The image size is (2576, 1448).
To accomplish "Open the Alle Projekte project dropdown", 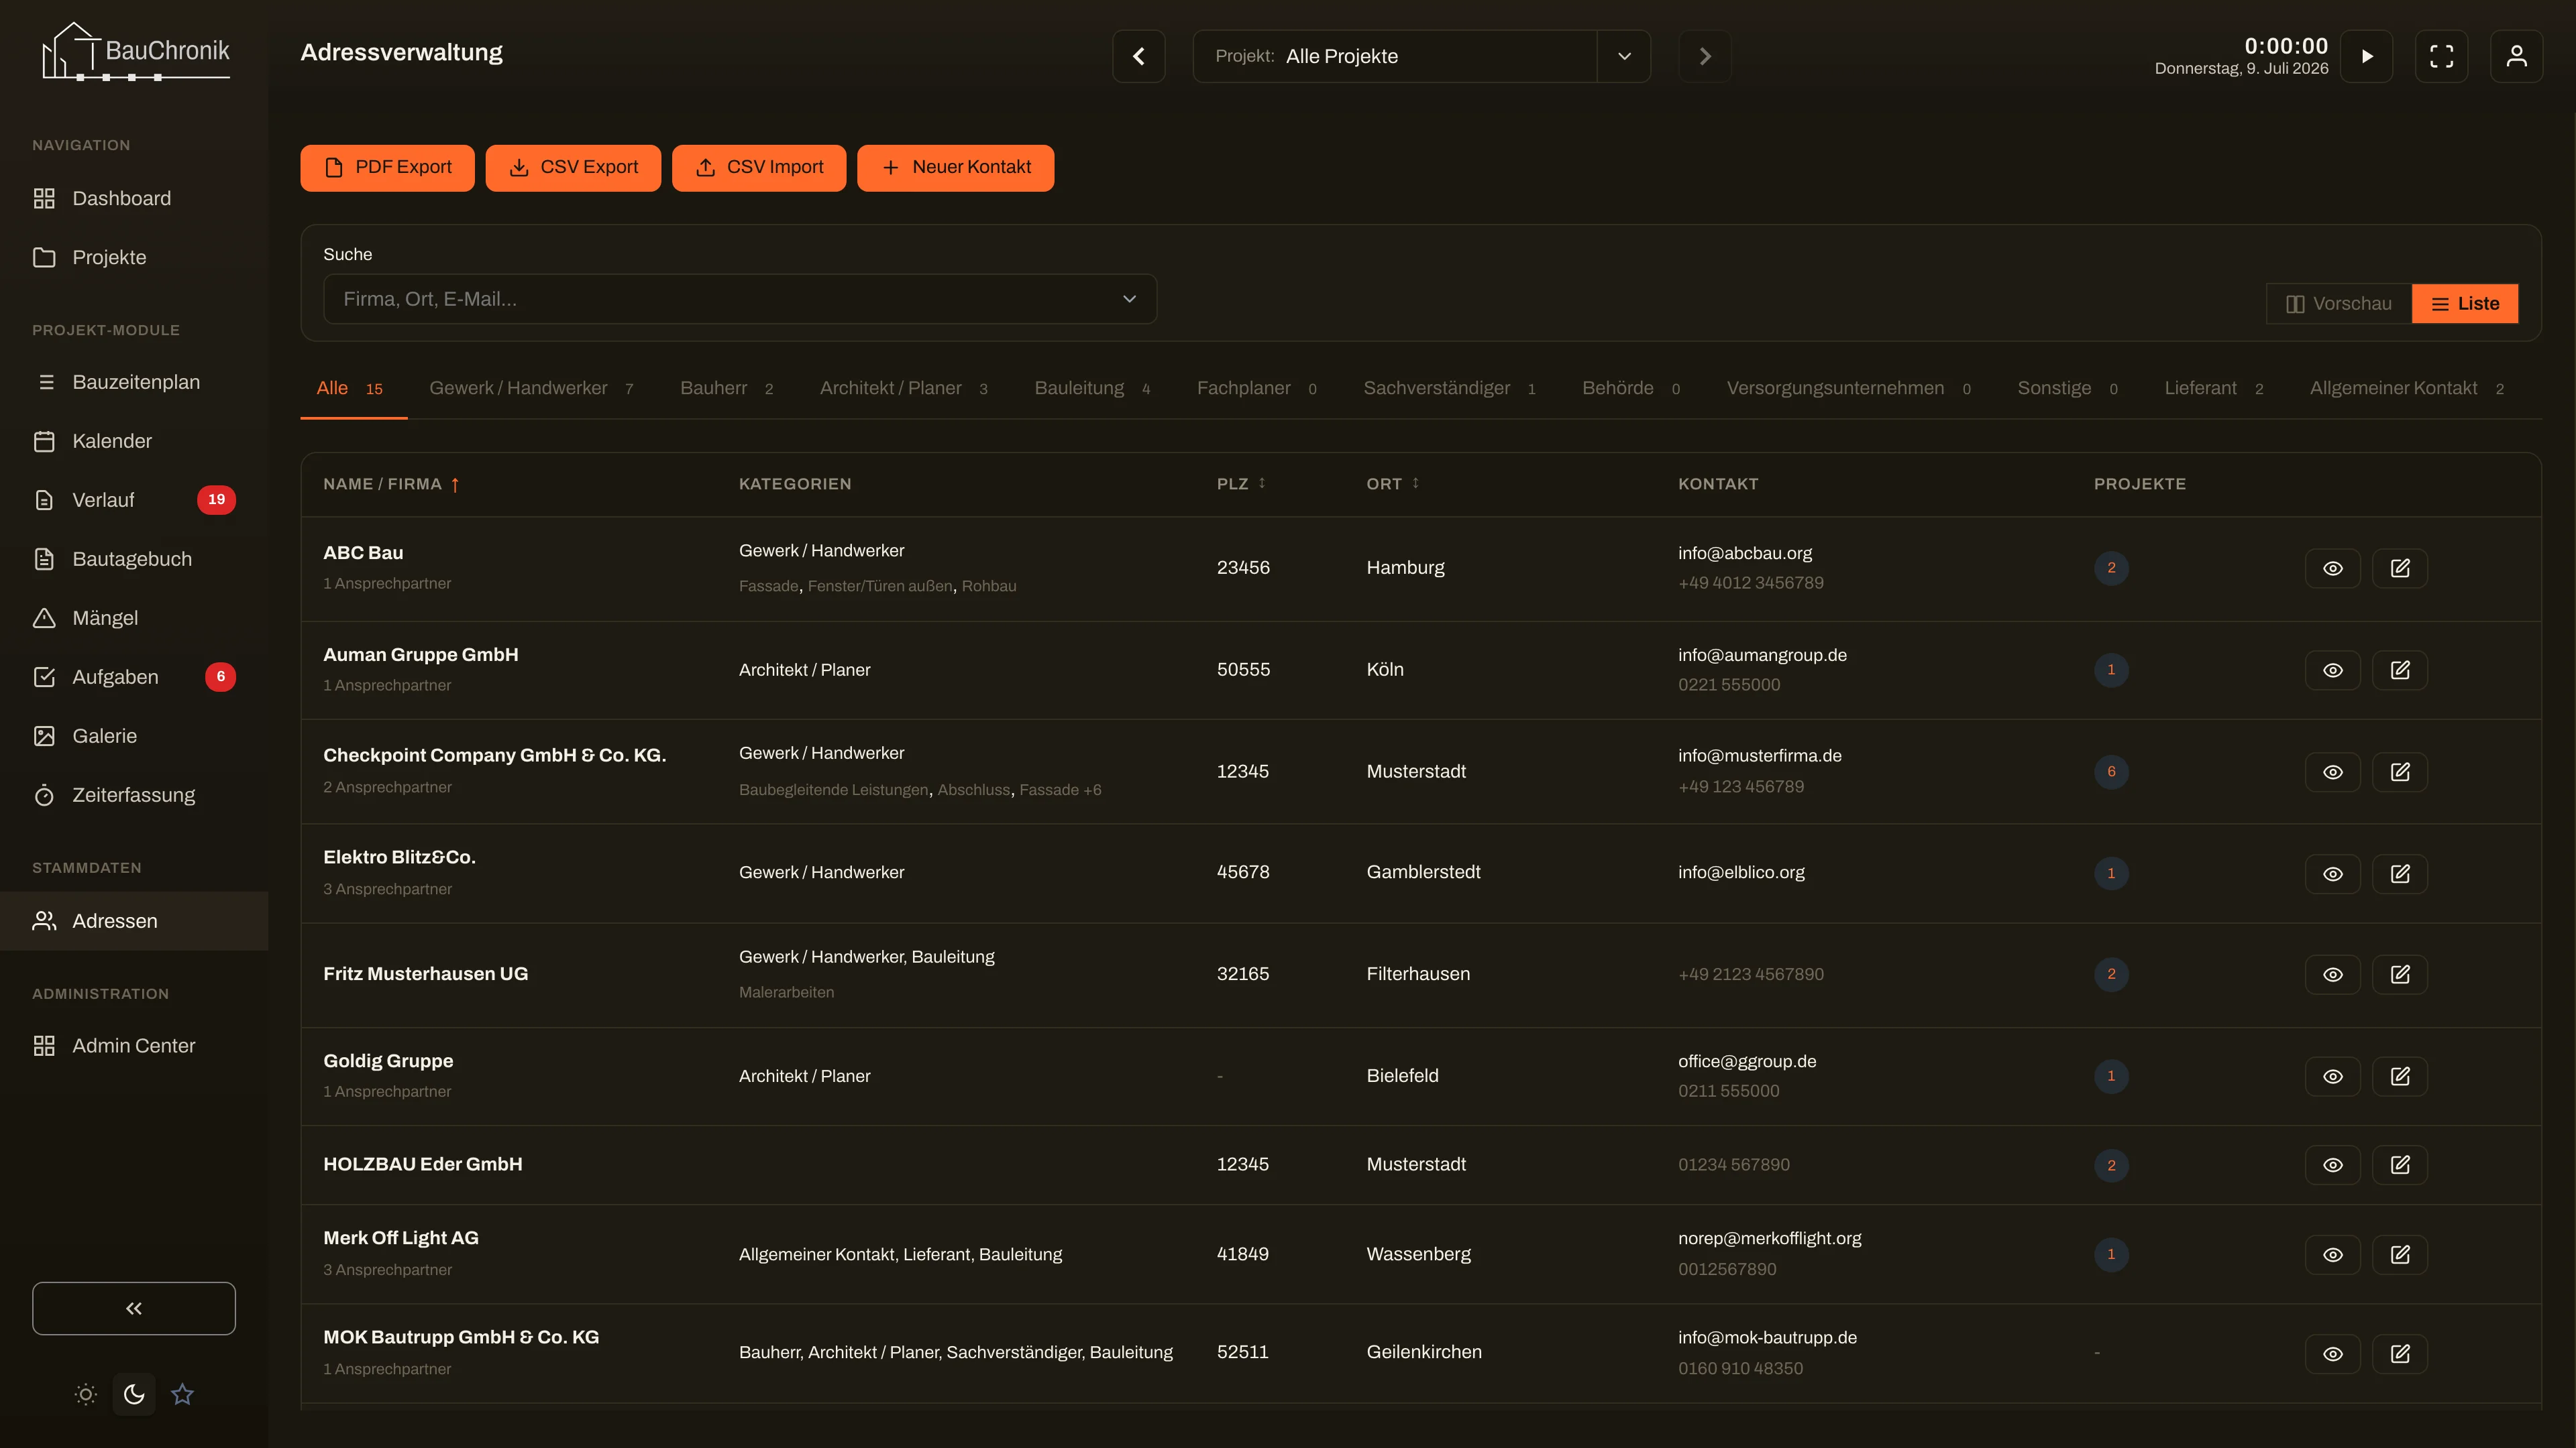I will click(1395, 56).
